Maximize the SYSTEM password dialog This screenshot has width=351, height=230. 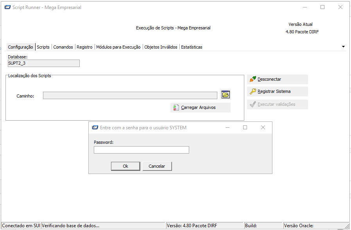(x=245, y=127)
